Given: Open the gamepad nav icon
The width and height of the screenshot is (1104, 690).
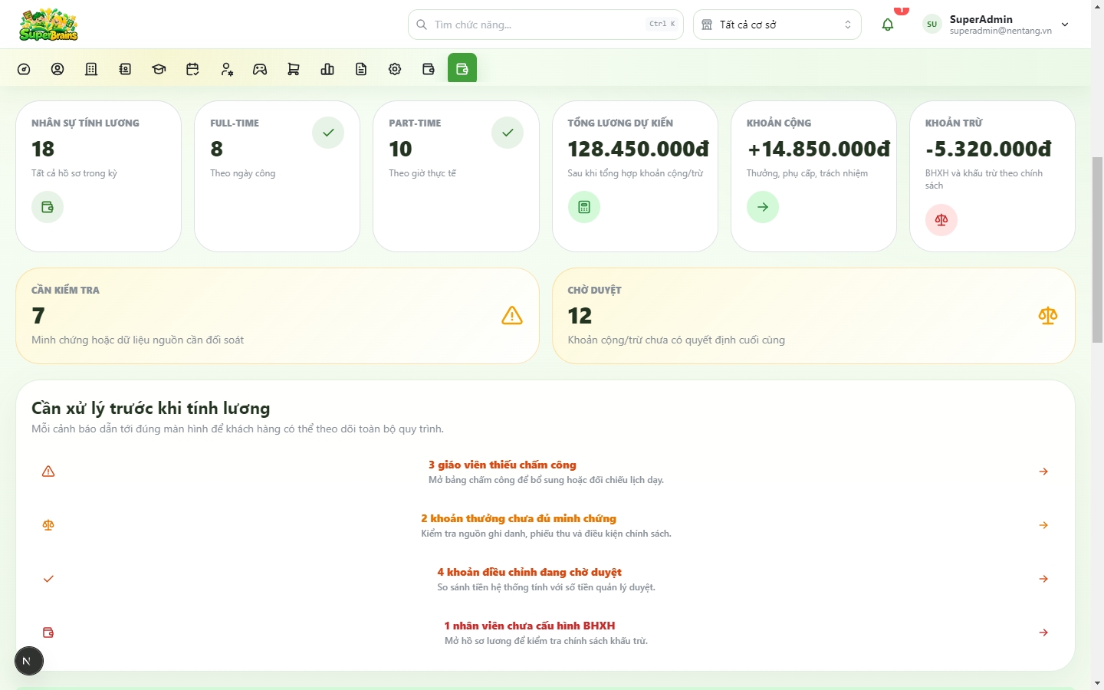Looking at the screenshot, I should coord(260,69).
